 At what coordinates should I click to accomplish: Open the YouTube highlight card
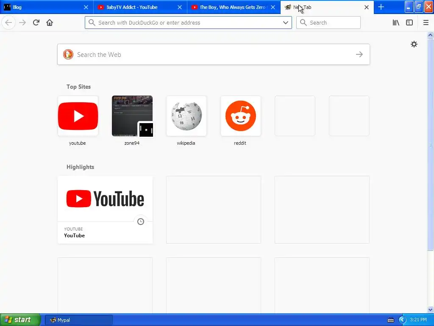105,210
